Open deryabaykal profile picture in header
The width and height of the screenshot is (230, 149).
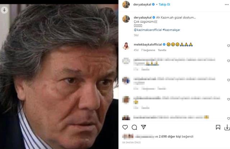[126, 5]
